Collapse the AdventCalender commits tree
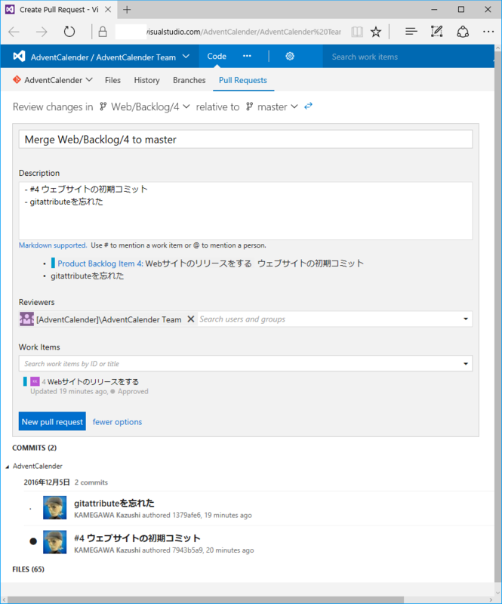This screenshot has width=502, height=604. [8, 467]
